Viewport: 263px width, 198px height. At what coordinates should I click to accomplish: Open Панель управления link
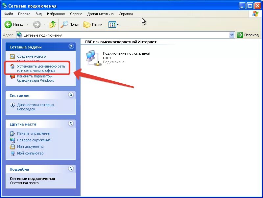click(34, 133)
